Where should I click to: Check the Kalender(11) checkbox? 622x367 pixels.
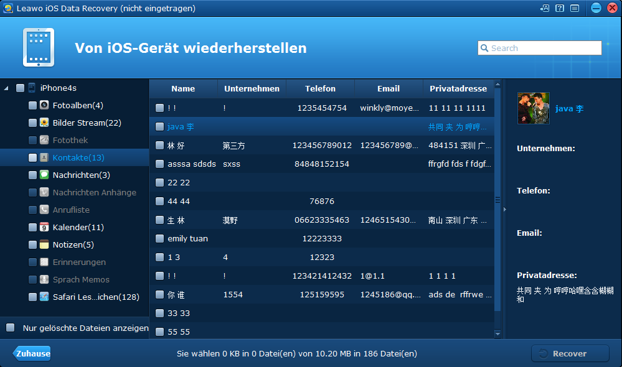point(33,228)
